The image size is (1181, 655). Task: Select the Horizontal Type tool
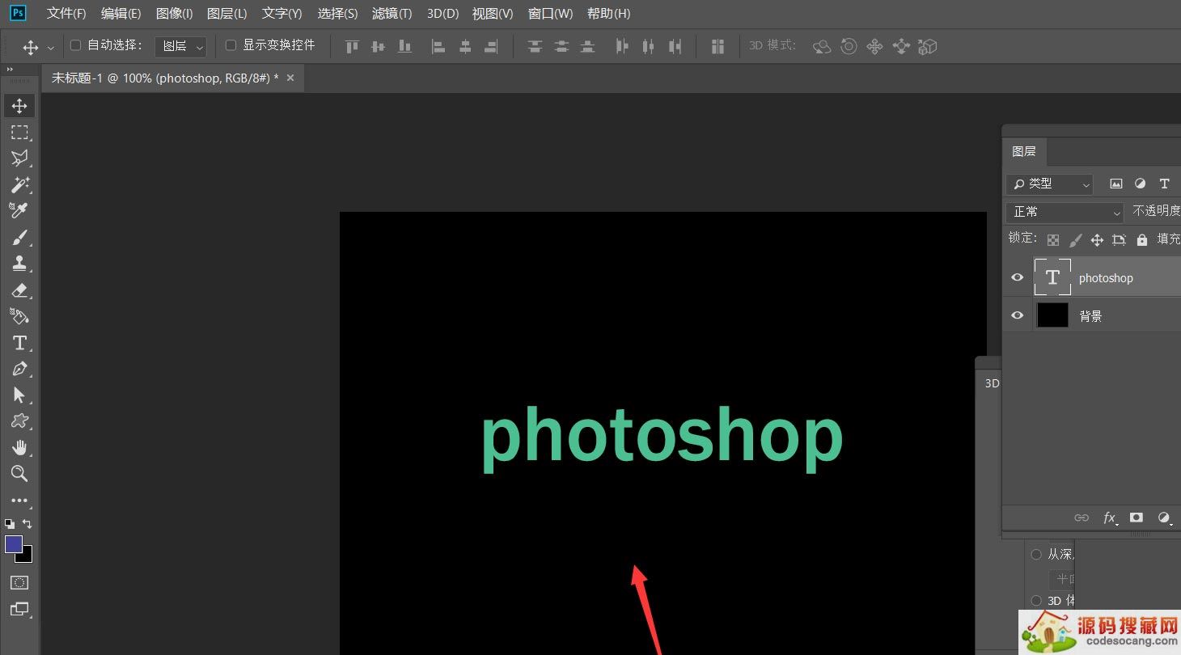click(19, 343)
